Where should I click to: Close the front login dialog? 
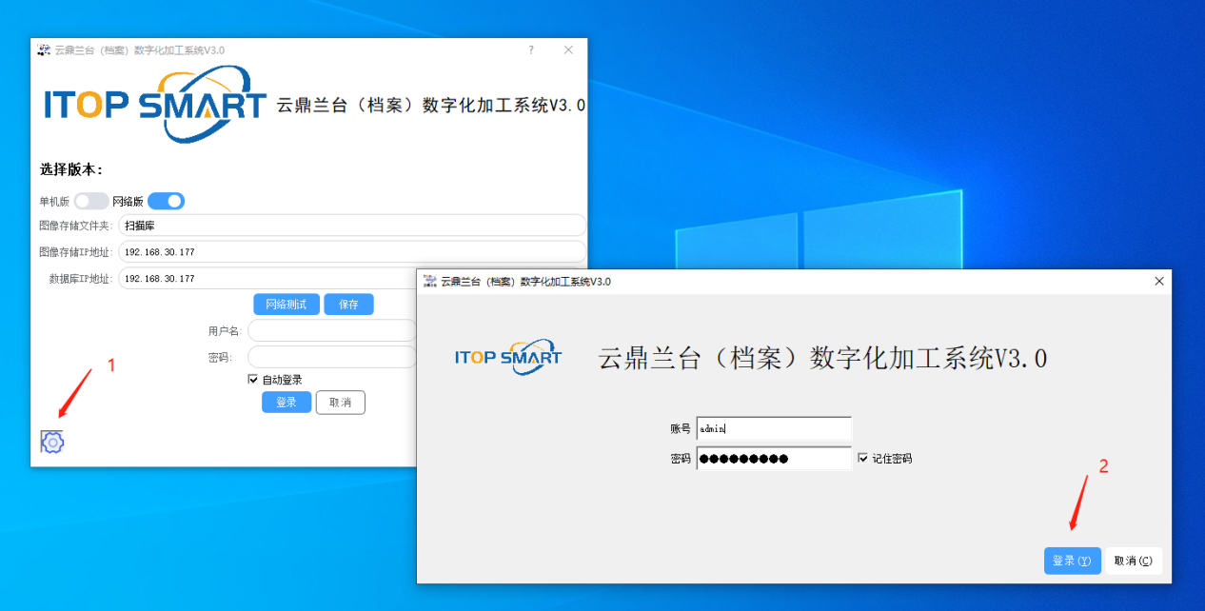[1158, 282]
